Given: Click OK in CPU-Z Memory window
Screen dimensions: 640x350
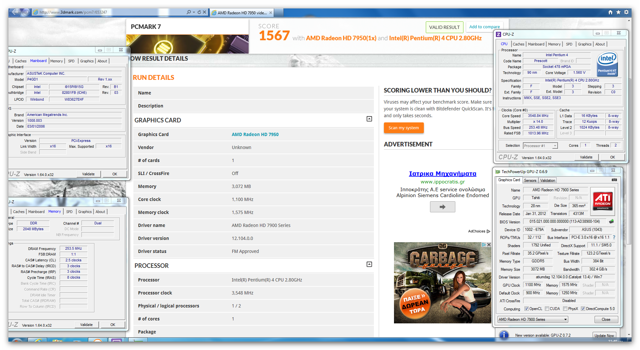Looking at the screenshot, I should pos(113,325).
